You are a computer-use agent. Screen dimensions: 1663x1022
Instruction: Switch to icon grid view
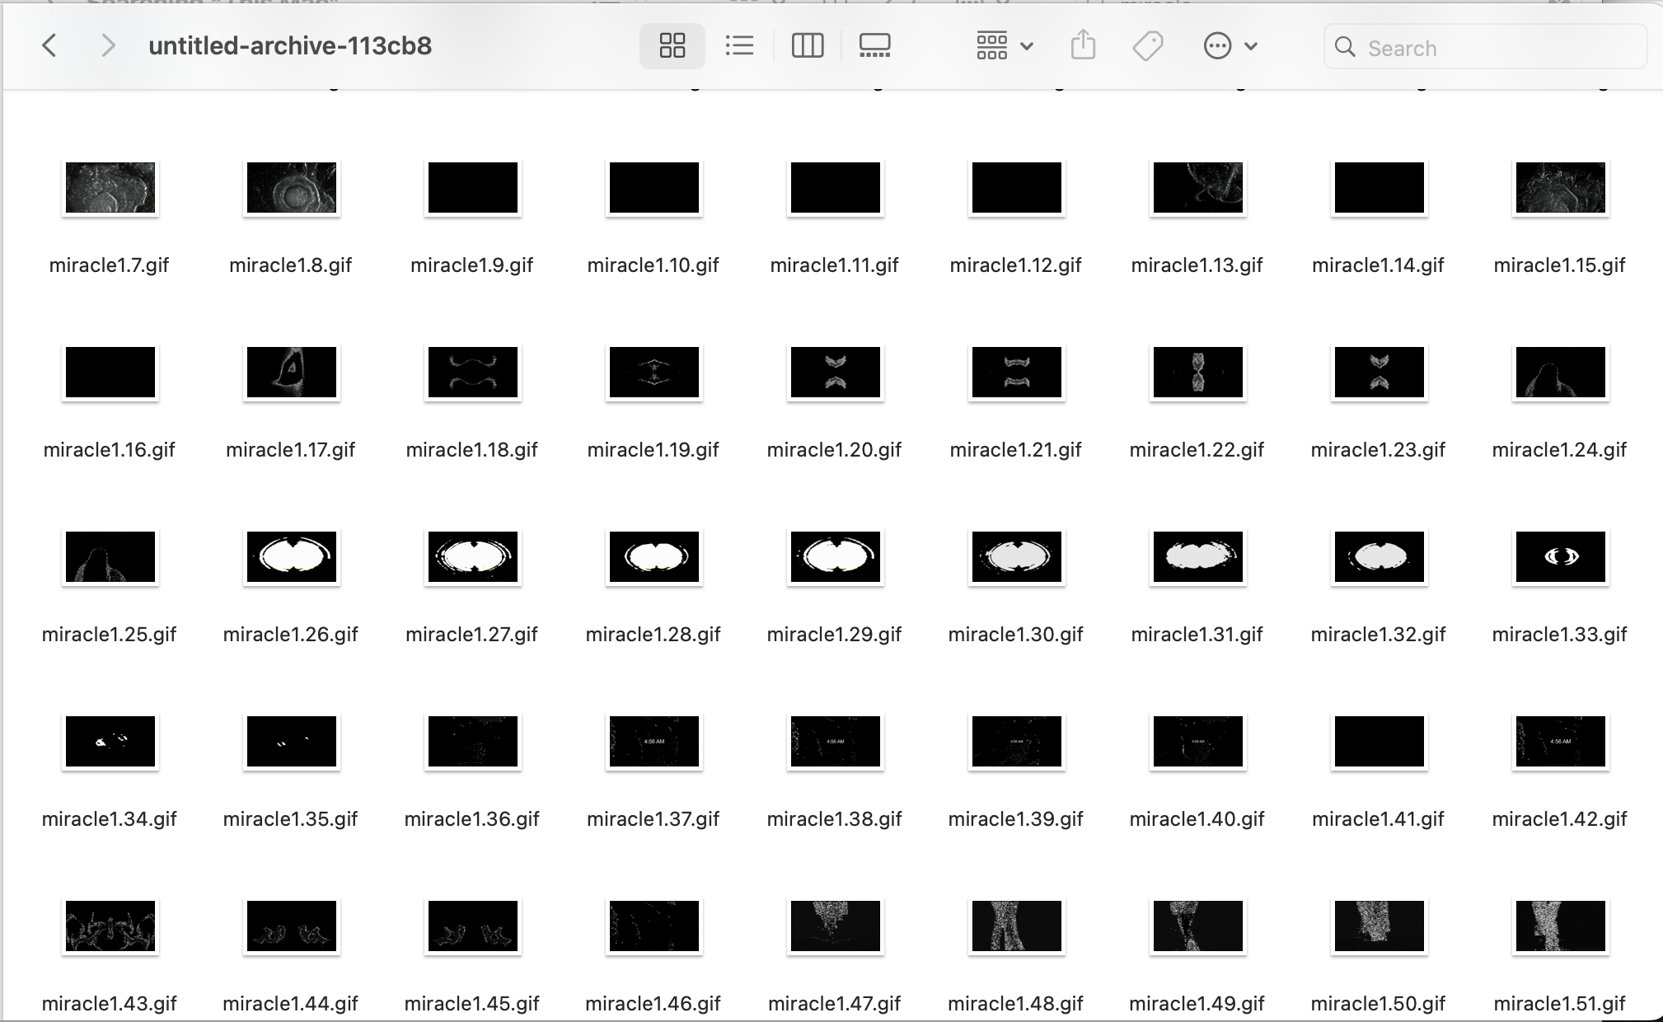click(672, 45)
